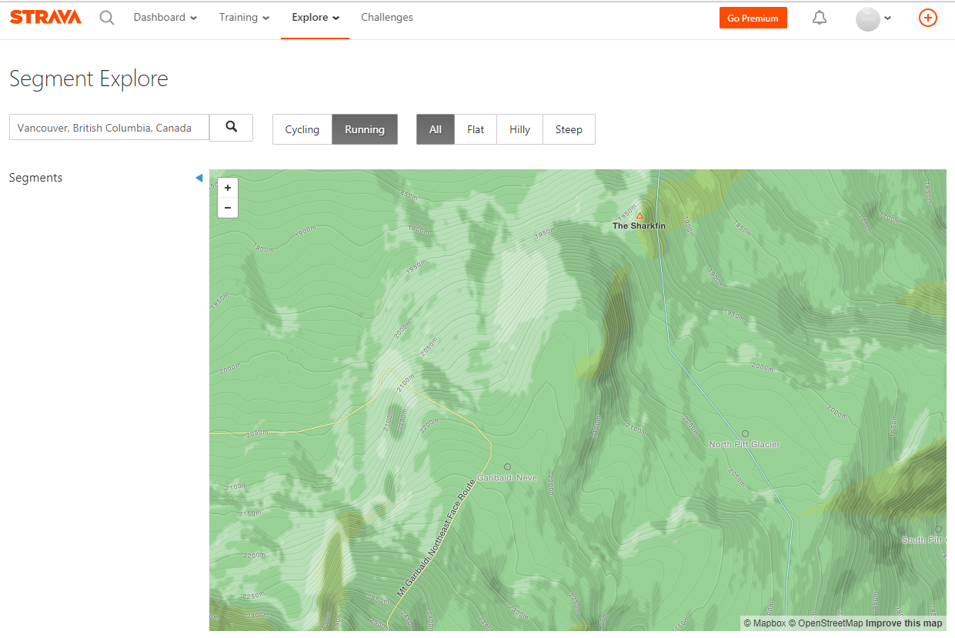This screenshot has height=638, width=955.
Task: Filter segments by Hilly terrain
Action: coord(520,129)
